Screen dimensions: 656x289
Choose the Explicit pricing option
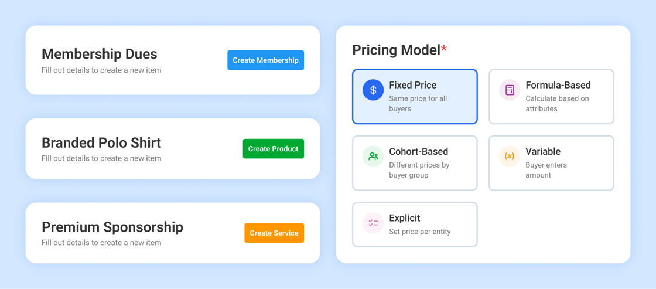(x=415, y=225)
